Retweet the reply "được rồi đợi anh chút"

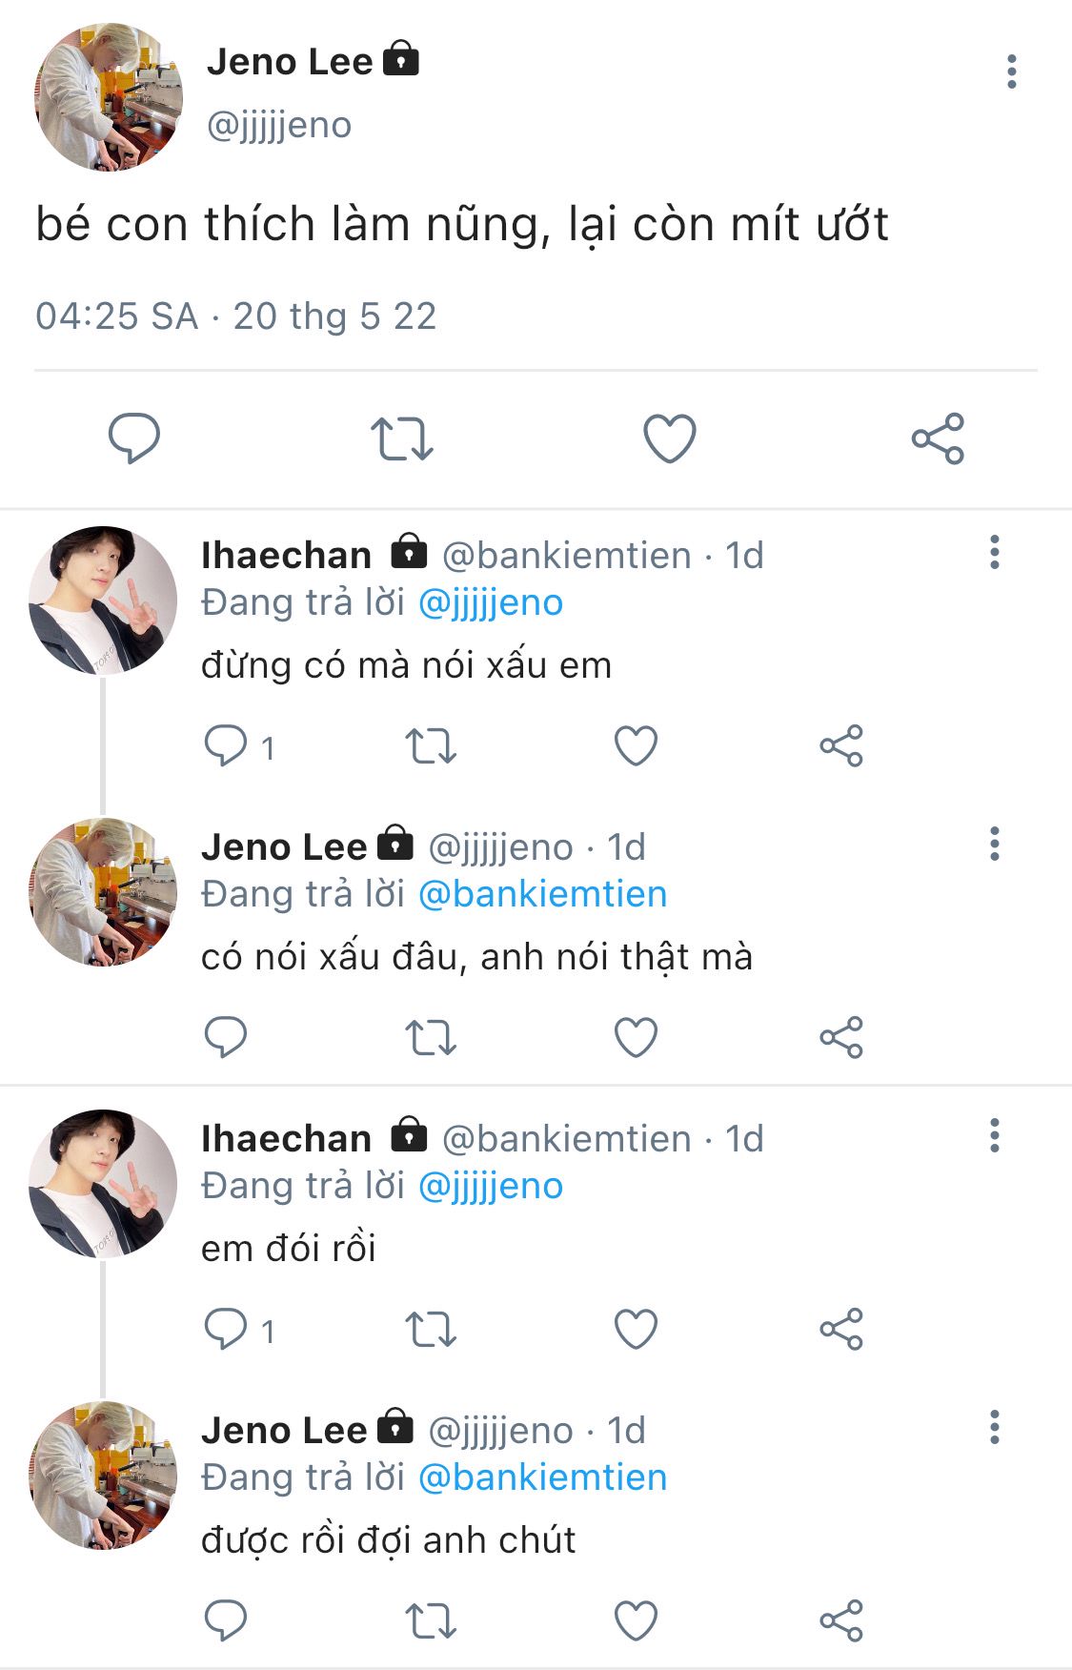pyautogui.click(x=431, y=1620)
